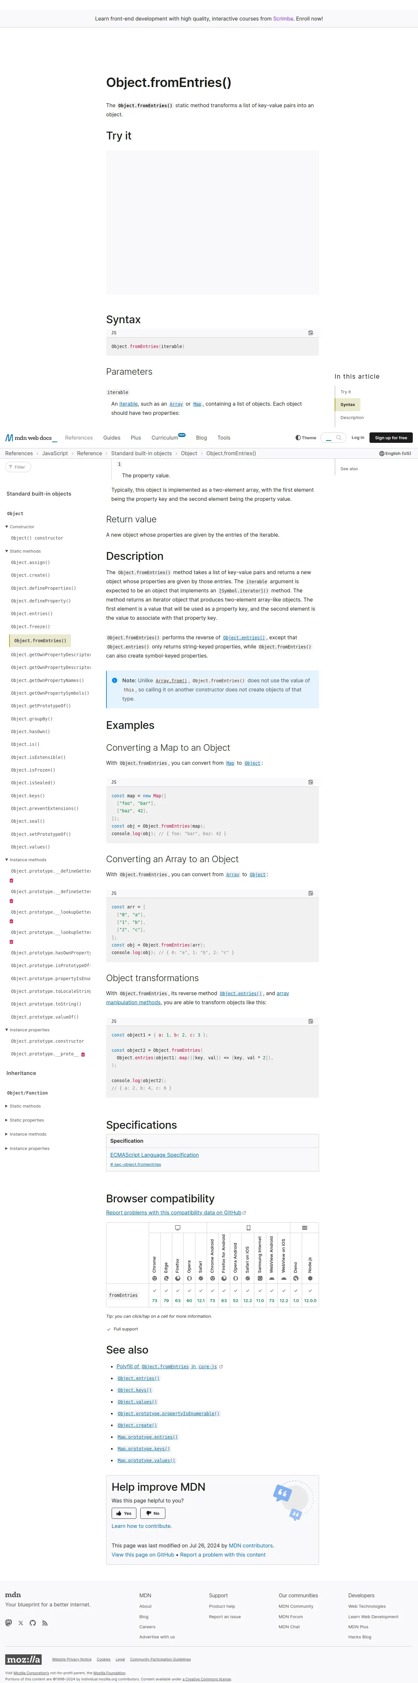The height and width of the screenshot is (1683, 418).
Task: Jump to See also in article outline
Action: [349, 469]
